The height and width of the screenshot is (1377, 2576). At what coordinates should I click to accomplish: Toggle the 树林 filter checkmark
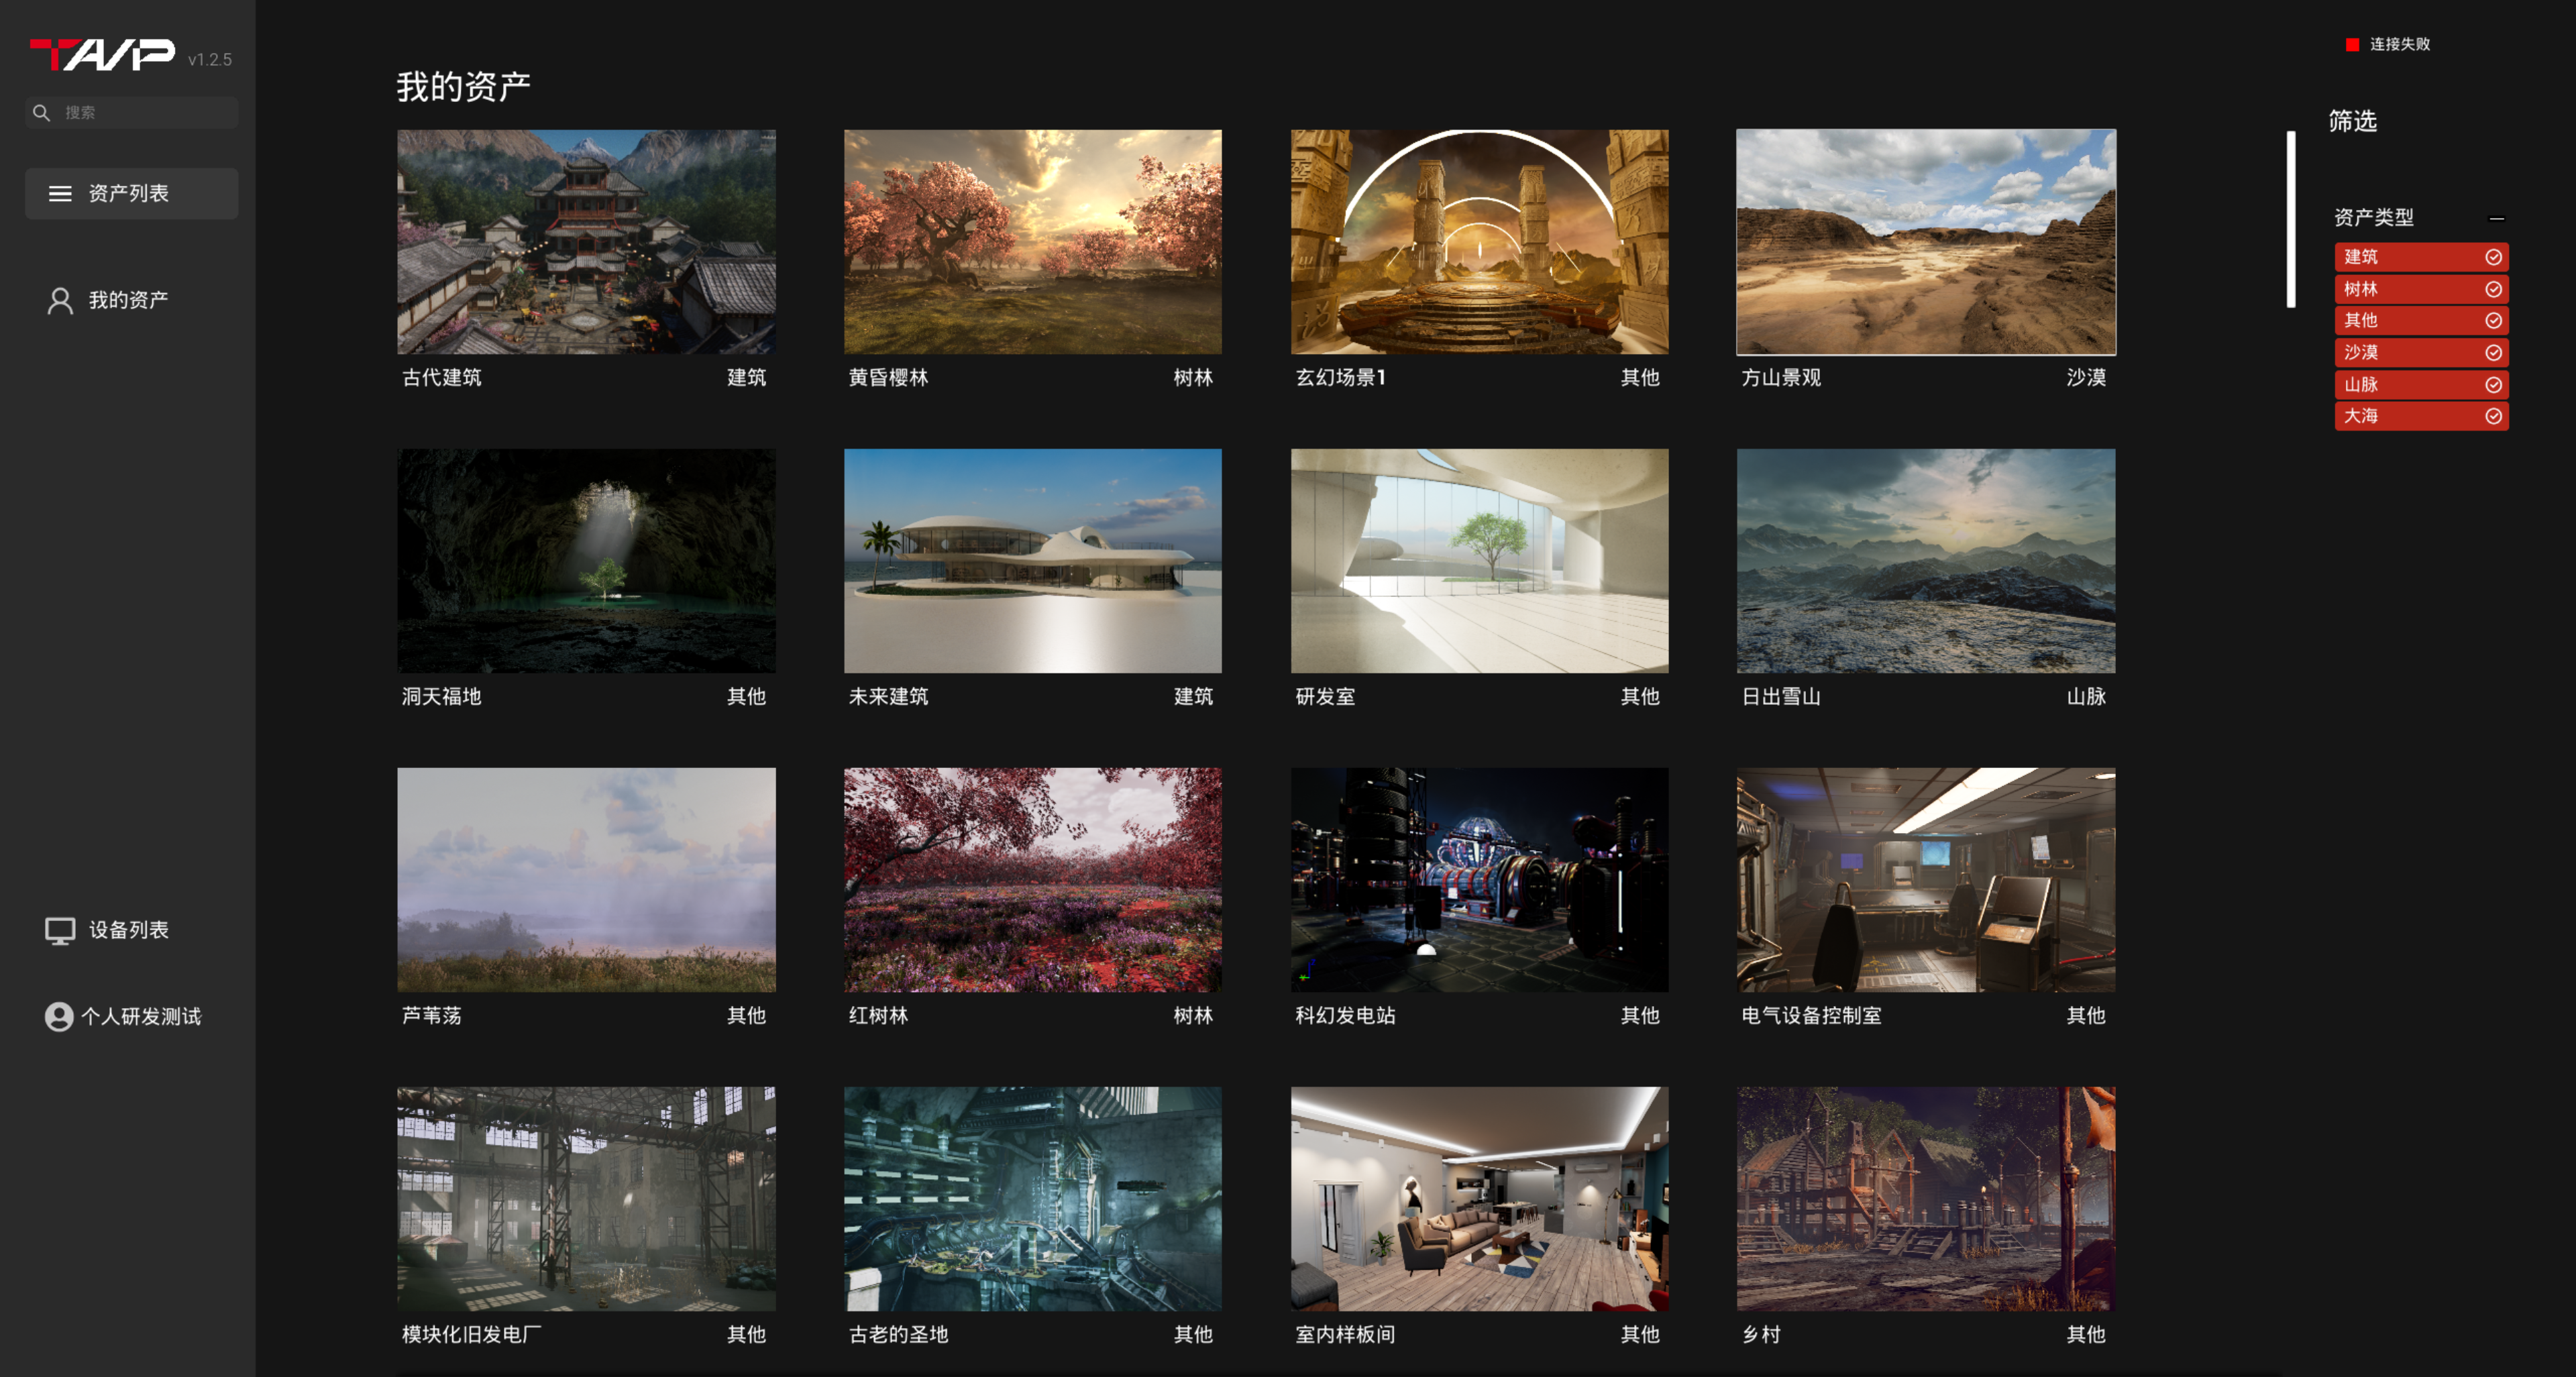pos(2493,290)
